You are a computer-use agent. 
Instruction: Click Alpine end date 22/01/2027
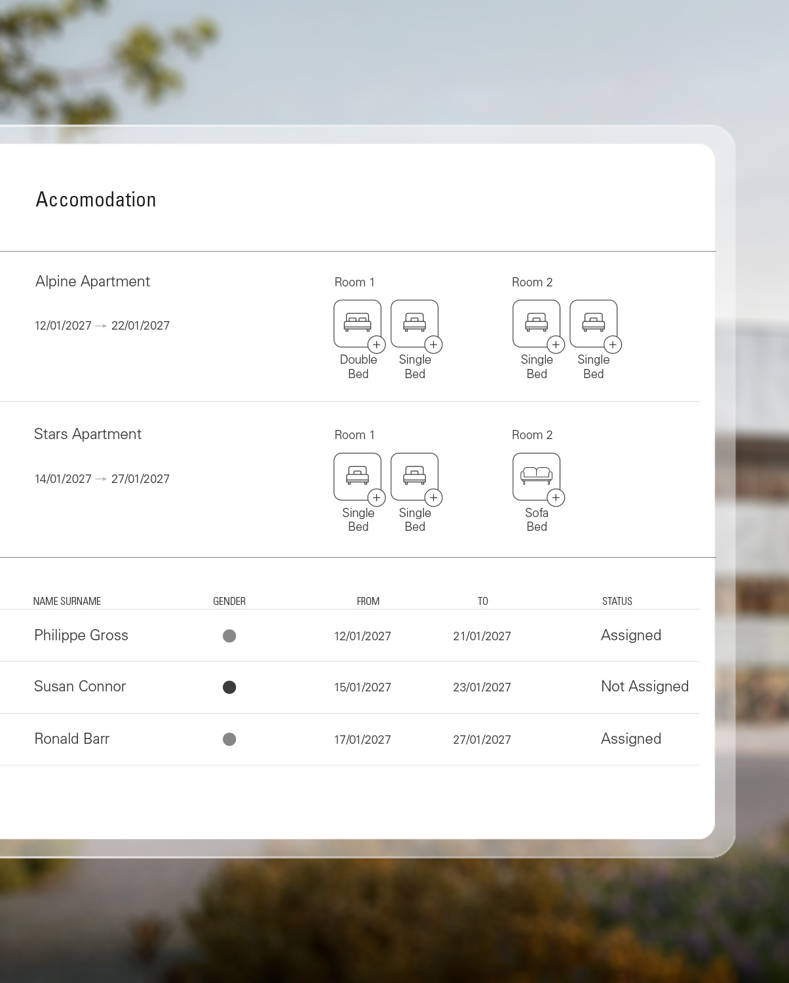coord(140,326)
